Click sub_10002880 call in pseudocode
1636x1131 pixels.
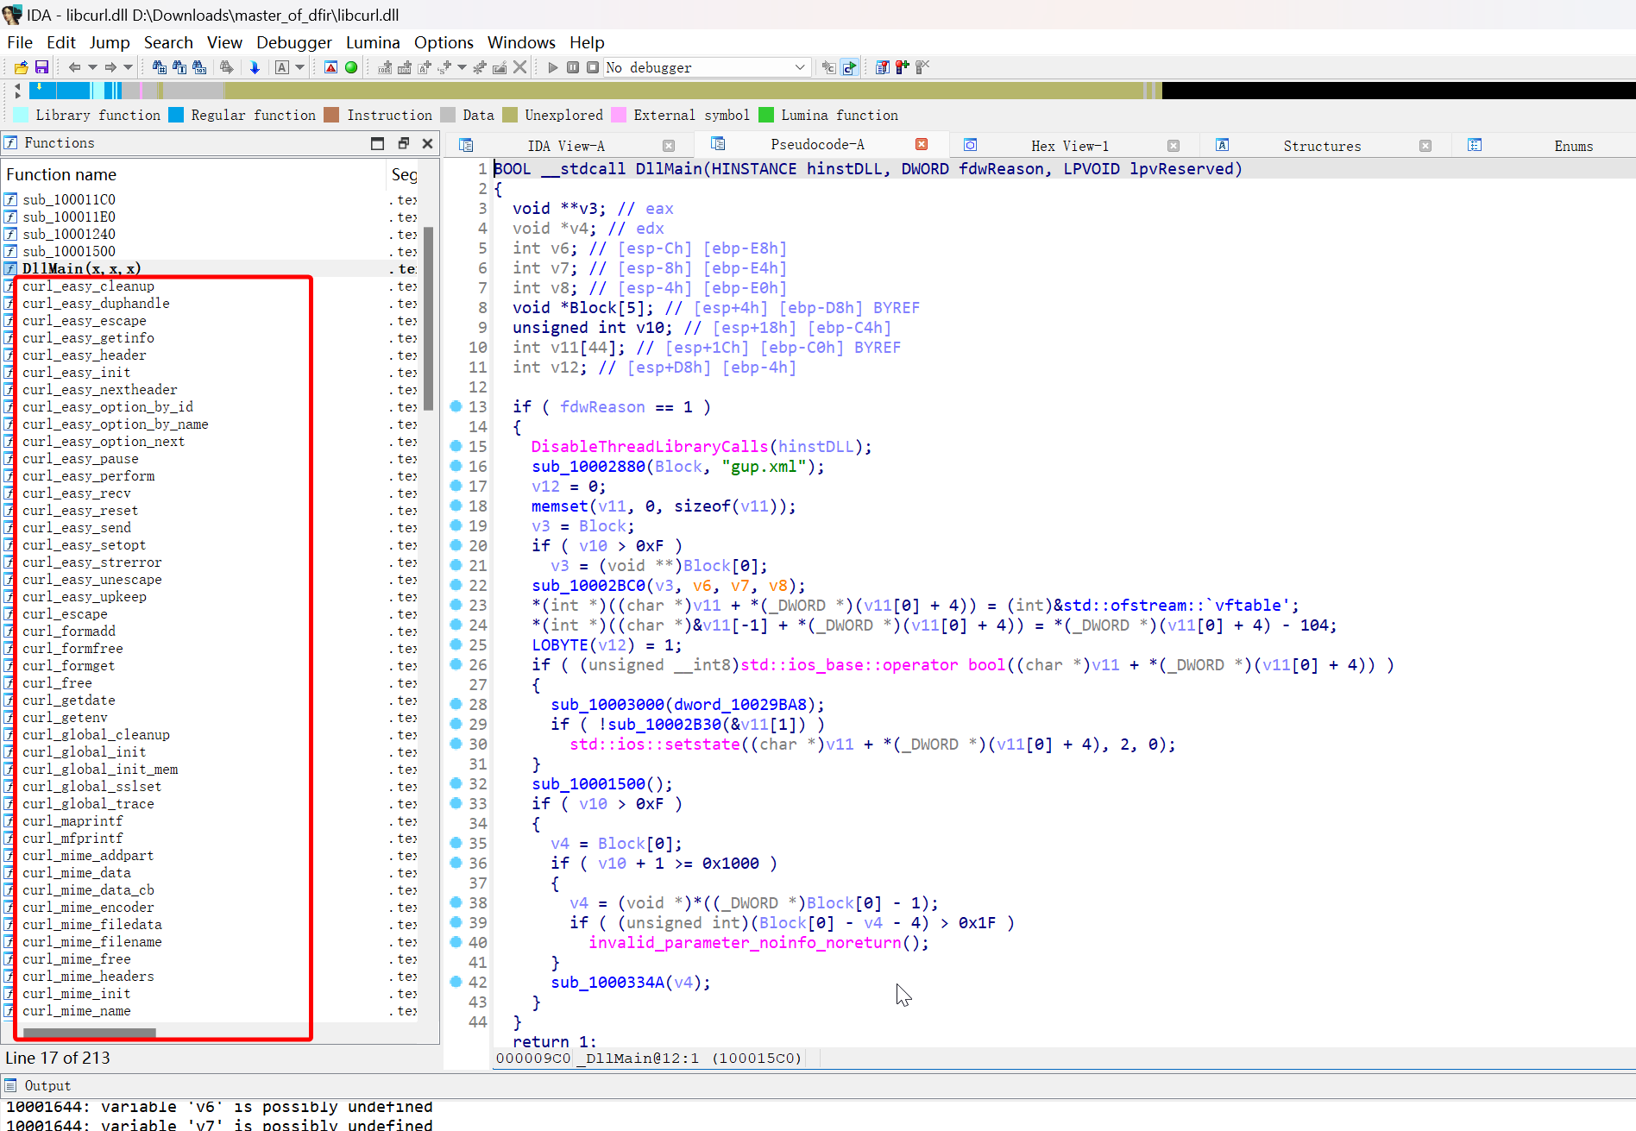(588, 466)
